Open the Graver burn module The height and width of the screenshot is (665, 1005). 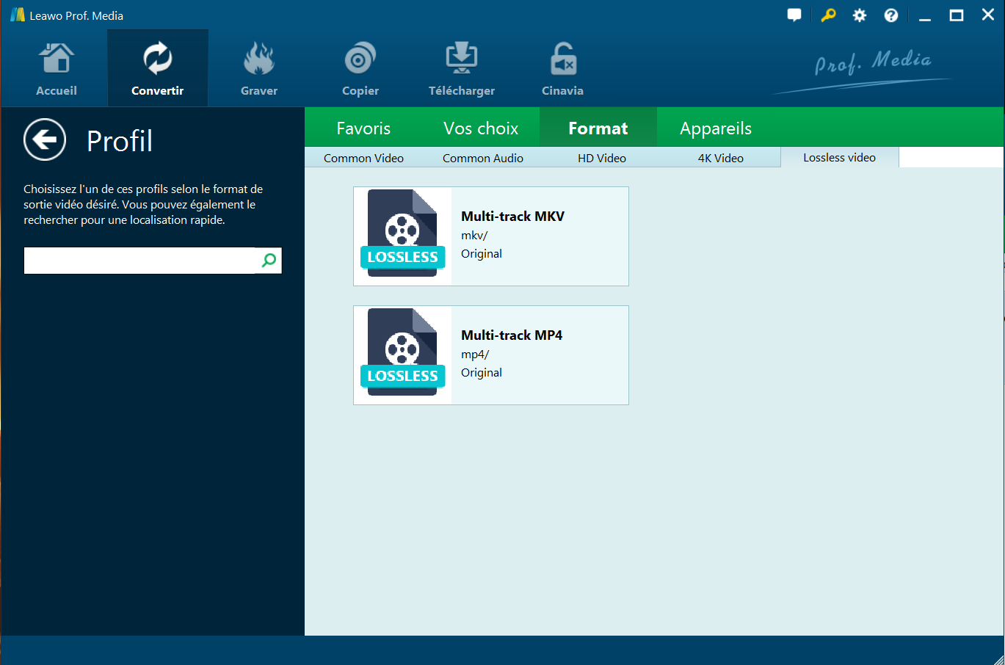(x=259, y=69)
